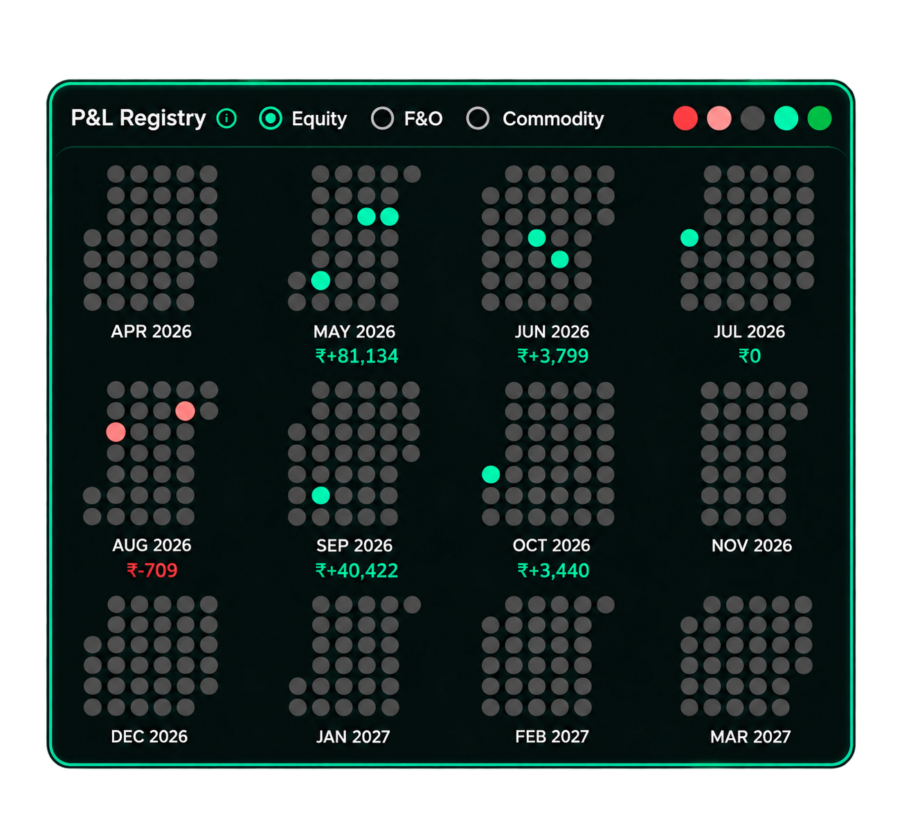This screenshot has width=902, height=835.
Task: Click the SEP 2026 month label
Action: coord(354,545)
